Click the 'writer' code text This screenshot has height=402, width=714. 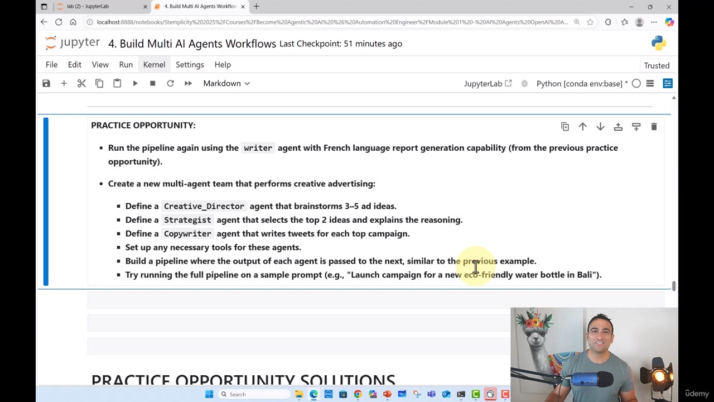[x=258, y=148]
